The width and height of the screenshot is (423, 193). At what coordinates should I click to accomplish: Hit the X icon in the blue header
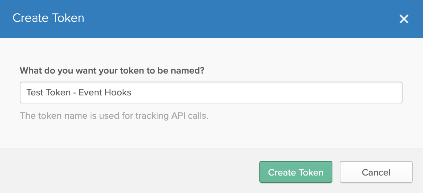(x=404, y=19)
